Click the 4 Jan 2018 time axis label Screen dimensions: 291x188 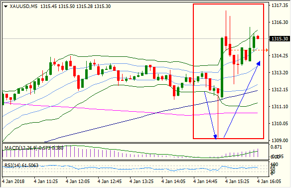tap(13, 182)
